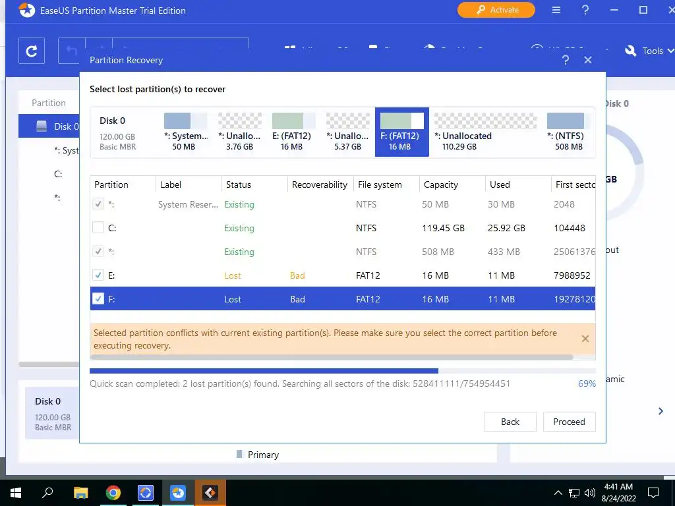Image resolution: width=675 pixels, height=506 pixels.
Task: Click the Activate key button
Action: pos(496,10)
